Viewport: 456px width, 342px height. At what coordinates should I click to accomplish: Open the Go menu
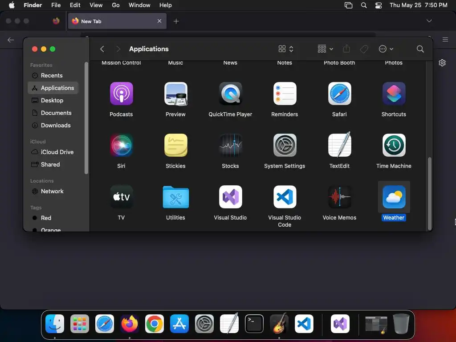(x=116, y=5)
